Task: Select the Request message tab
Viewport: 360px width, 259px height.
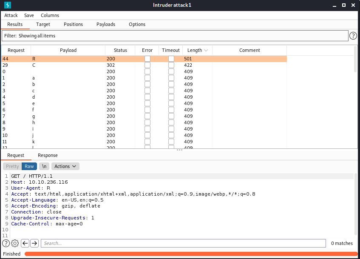Action: click(16, 155)
